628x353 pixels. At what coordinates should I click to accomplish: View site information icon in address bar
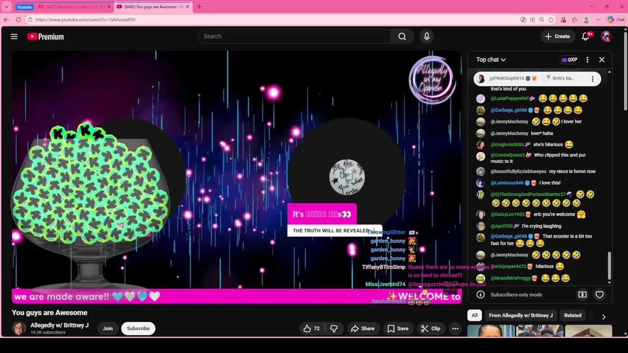point(30,20)
